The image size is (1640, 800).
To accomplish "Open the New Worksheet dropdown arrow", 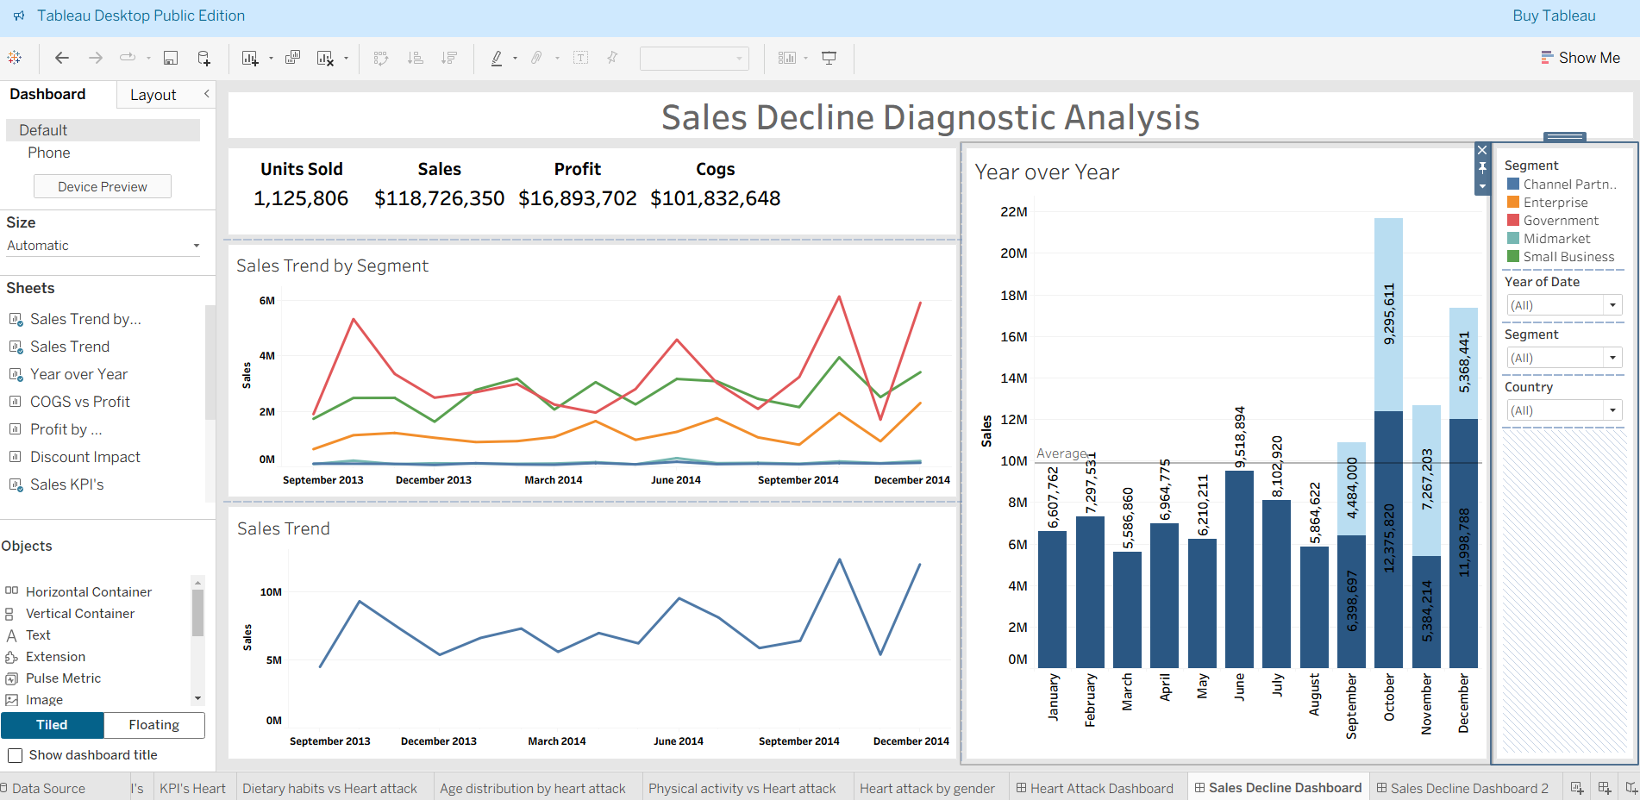I will coord(271,59).
